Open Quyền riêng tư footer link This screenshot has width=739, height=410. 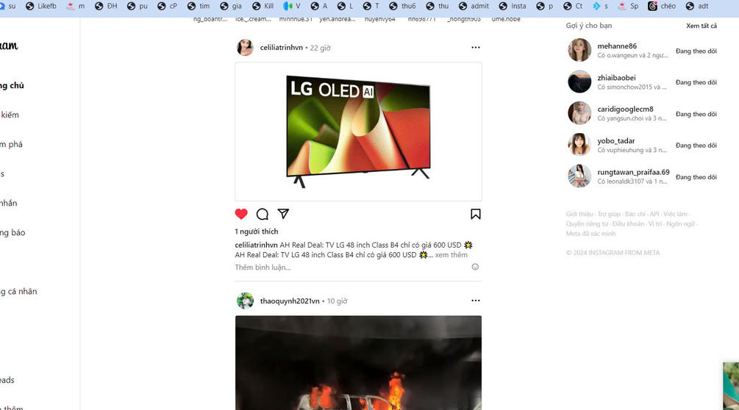click(x=587, y=224)
